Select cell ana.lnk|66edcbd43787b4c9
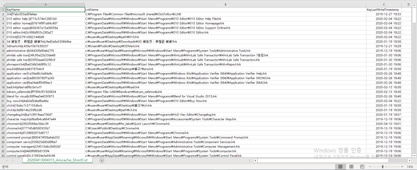The width and height of the screenshot is (417, 170). pyautogui.click(x=45, y=69)
